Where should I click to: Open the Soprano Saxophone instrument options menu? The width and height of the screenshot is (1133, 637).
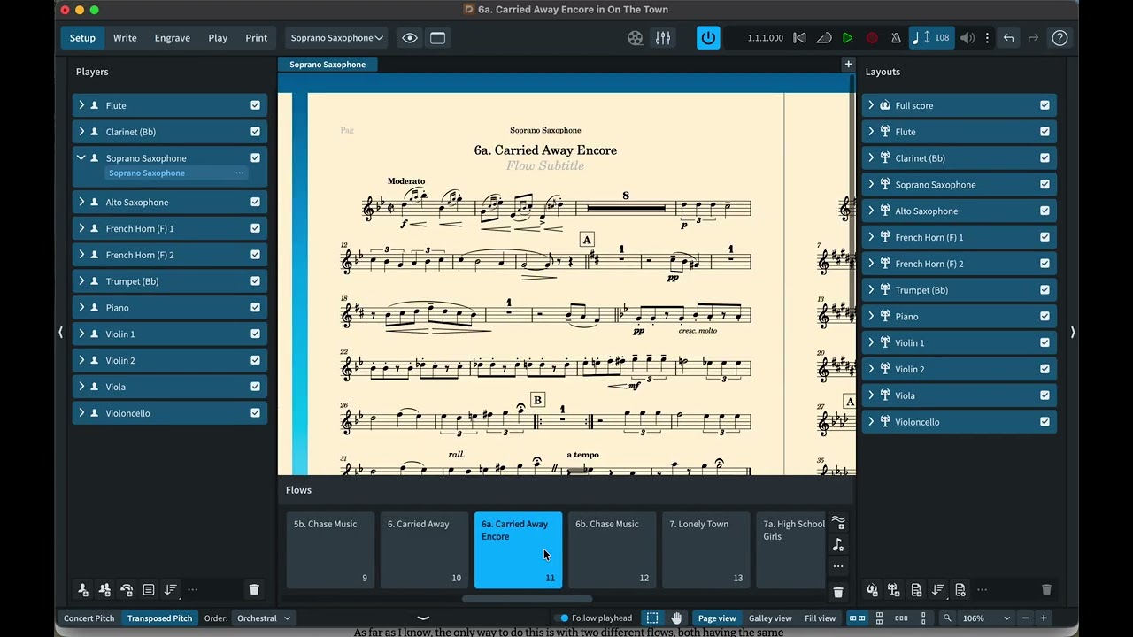(x=239, y=173)
